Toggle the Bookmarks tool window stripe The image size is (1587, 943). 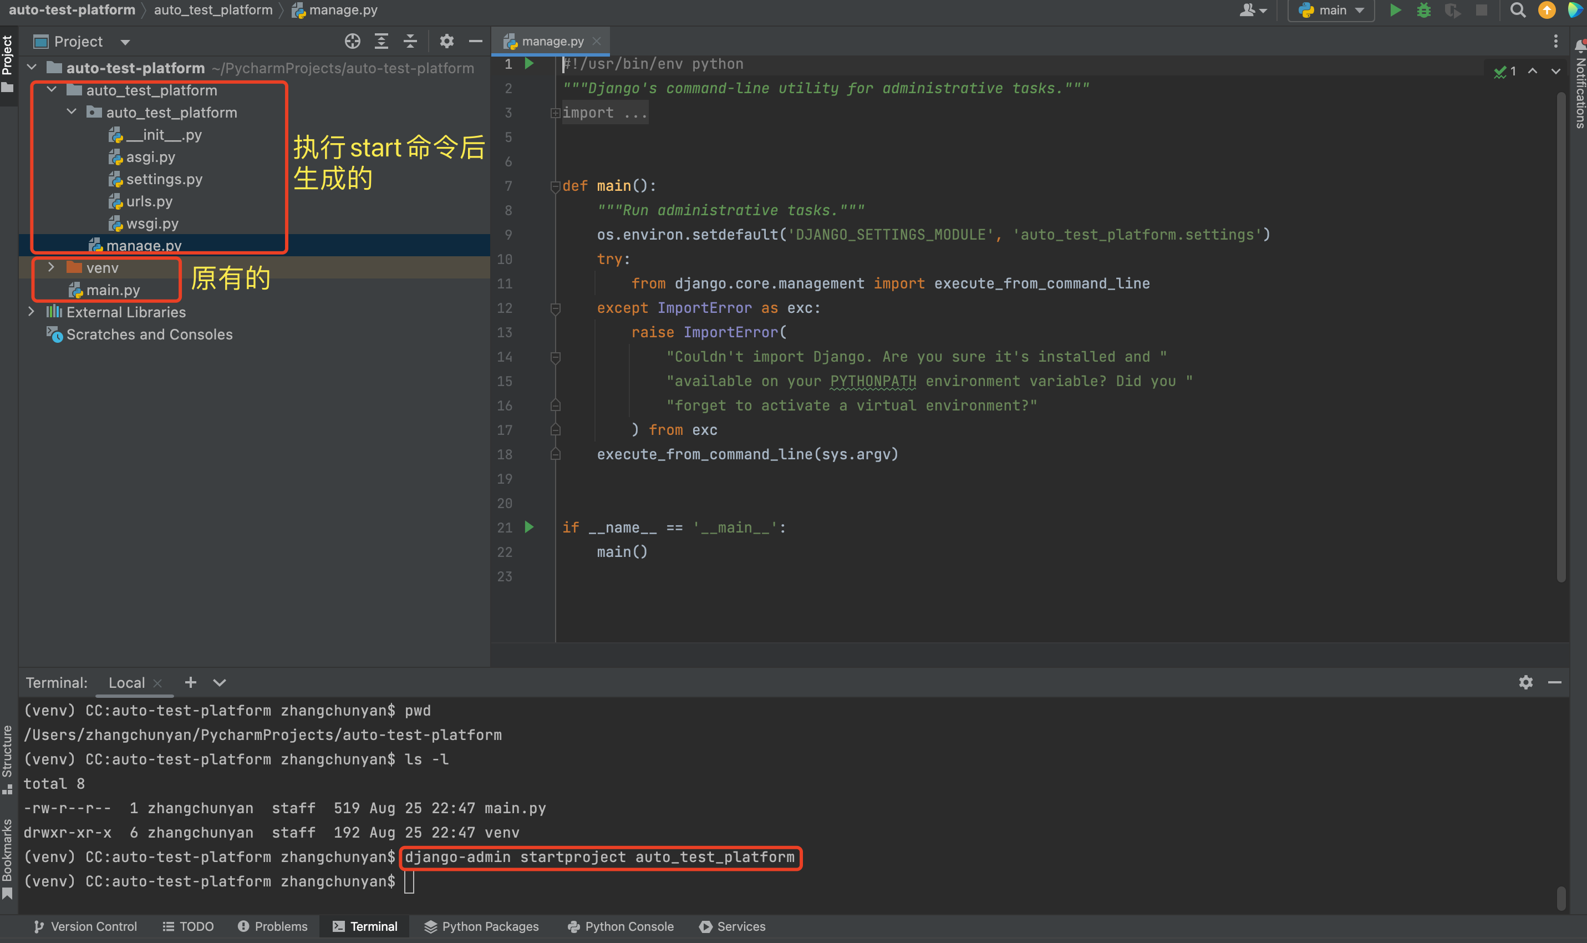click(8, 858)
